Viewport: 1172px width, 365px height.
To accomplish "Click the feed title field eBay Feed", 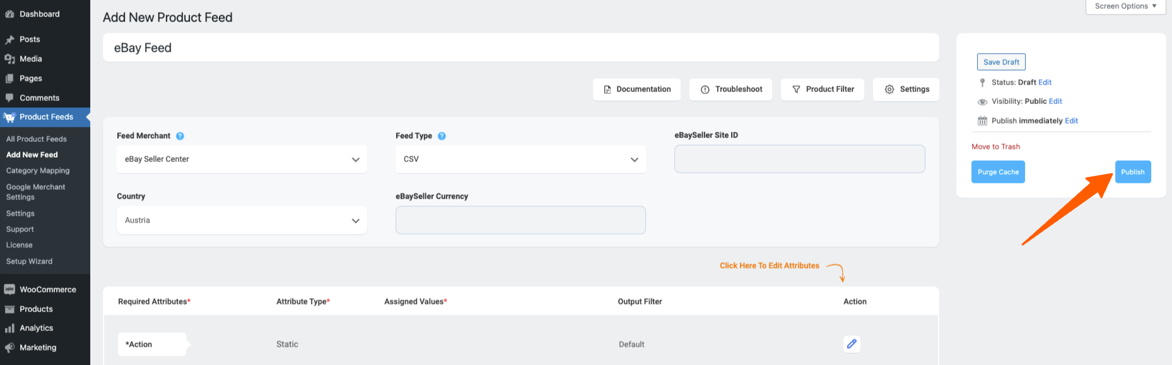I will [521, 48].
